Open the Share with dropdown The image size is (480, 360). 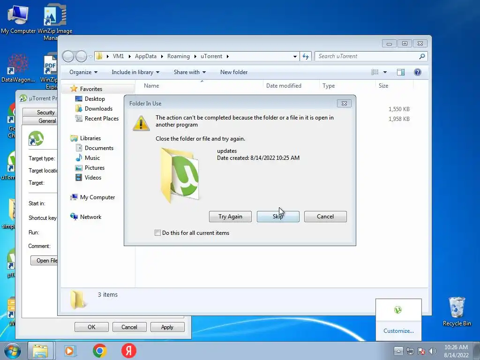(x=189, y=72)
